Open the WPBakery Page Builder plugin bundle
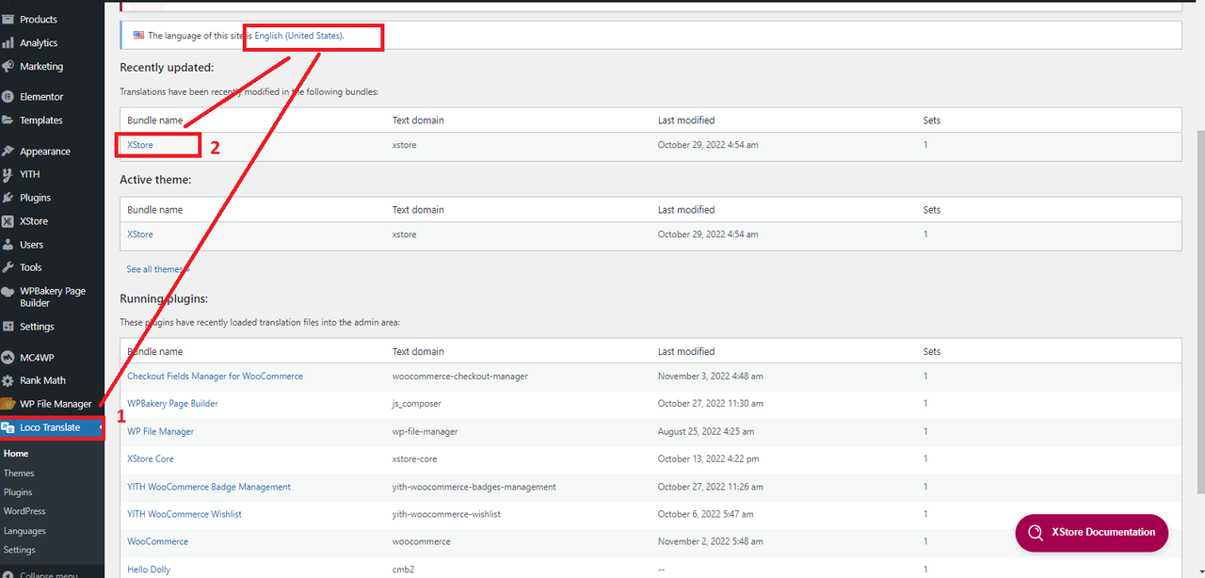 click(172, 403)
